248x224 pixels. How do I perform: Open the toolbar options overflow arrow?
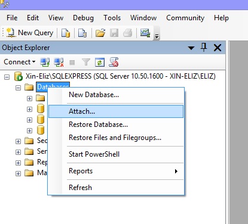coord(157,36)
